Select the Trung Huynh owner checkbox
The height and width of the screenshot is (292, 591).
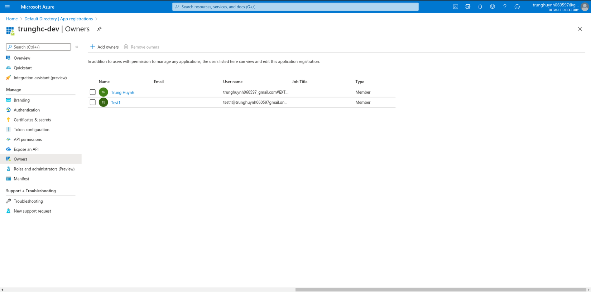[93, 92]
